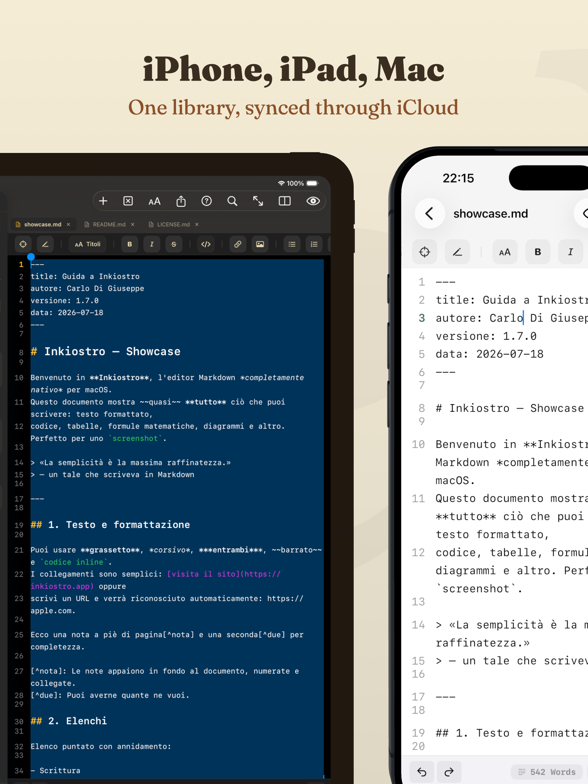Tap the pencil edit icon in iPad format bar
Screen dimensions: 588x784
(45, 244)
